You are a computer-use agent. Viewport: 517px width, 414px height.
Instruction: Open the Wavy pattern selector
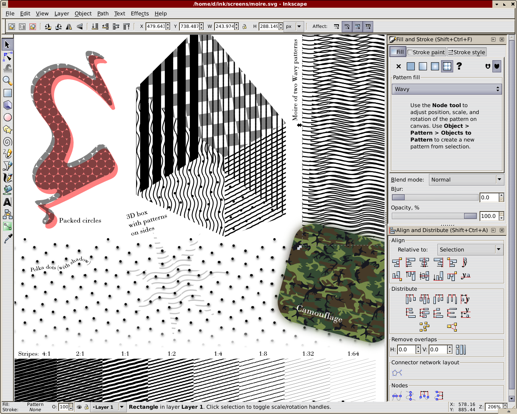click(x=446, y=89)
